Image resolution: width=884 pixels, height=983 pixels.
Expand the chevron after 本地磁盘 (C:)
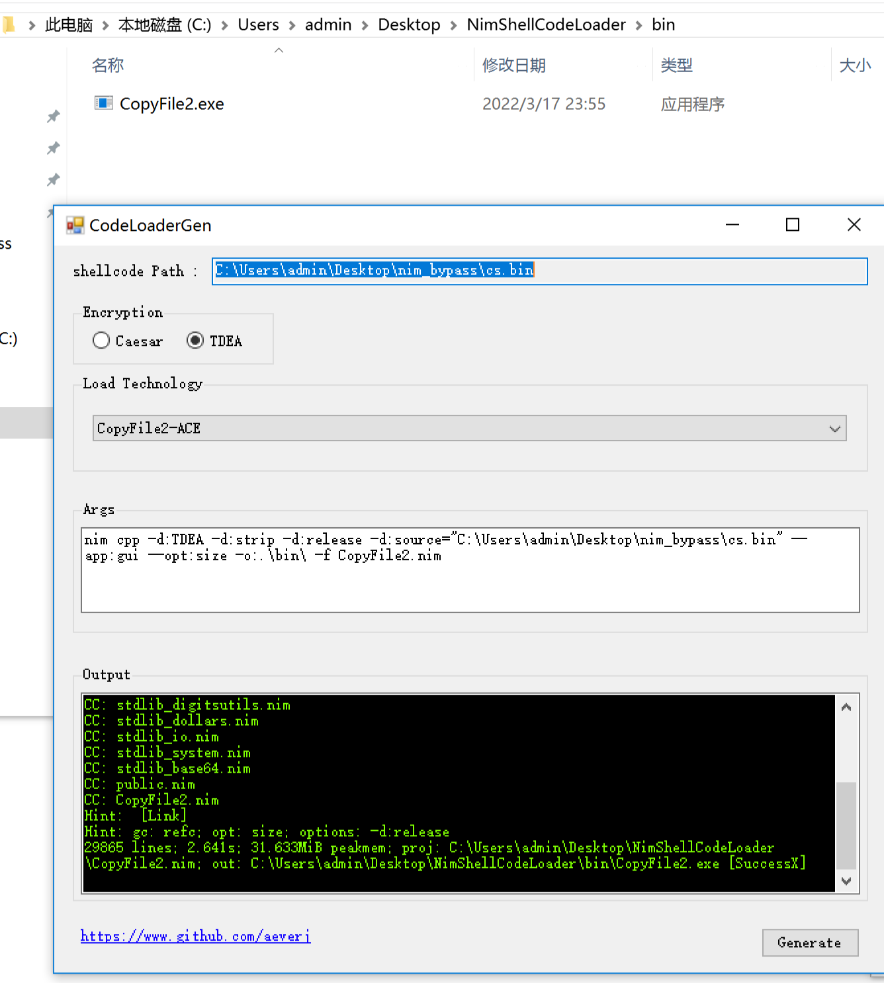tap(225, 26)
